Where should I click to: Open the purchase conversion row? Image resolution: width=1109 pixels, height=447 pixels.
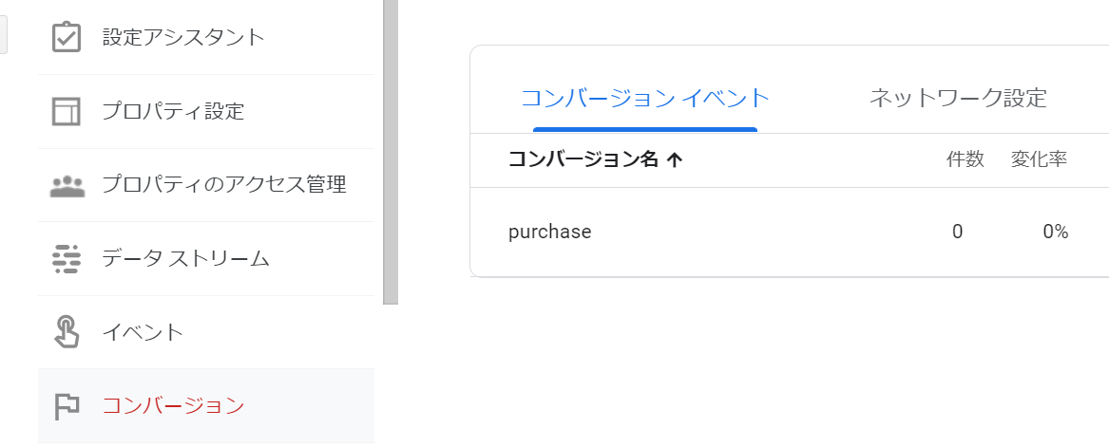click(x=550, y=232)
